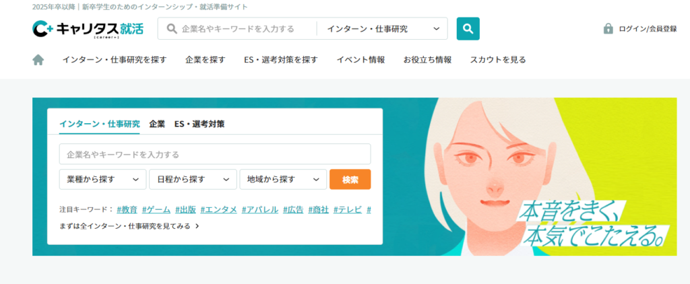Click the #アパレル keyword tag

[259, 209]
